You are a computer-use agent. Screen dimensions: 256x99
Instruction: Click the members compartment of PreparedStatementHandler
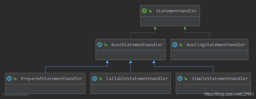click(45, 89)
